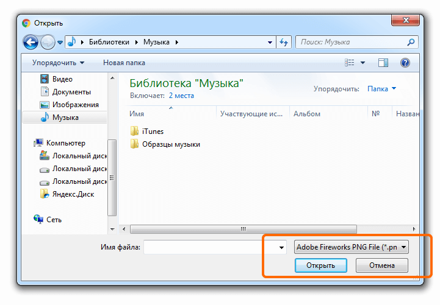Screen dimensions: 440x305
Task: Click the music note icon in address bar
Action: 72,42
